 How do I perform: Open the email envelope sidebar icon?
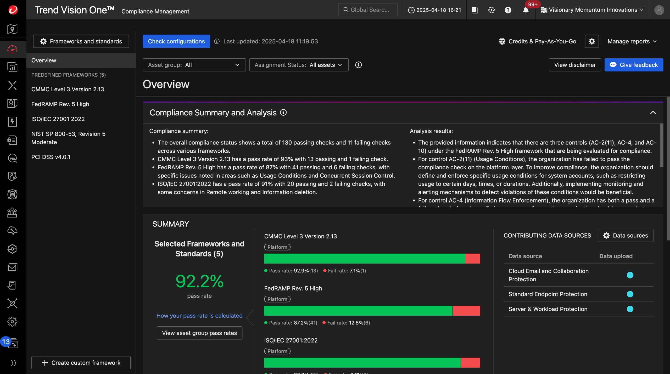click(12, 267)
